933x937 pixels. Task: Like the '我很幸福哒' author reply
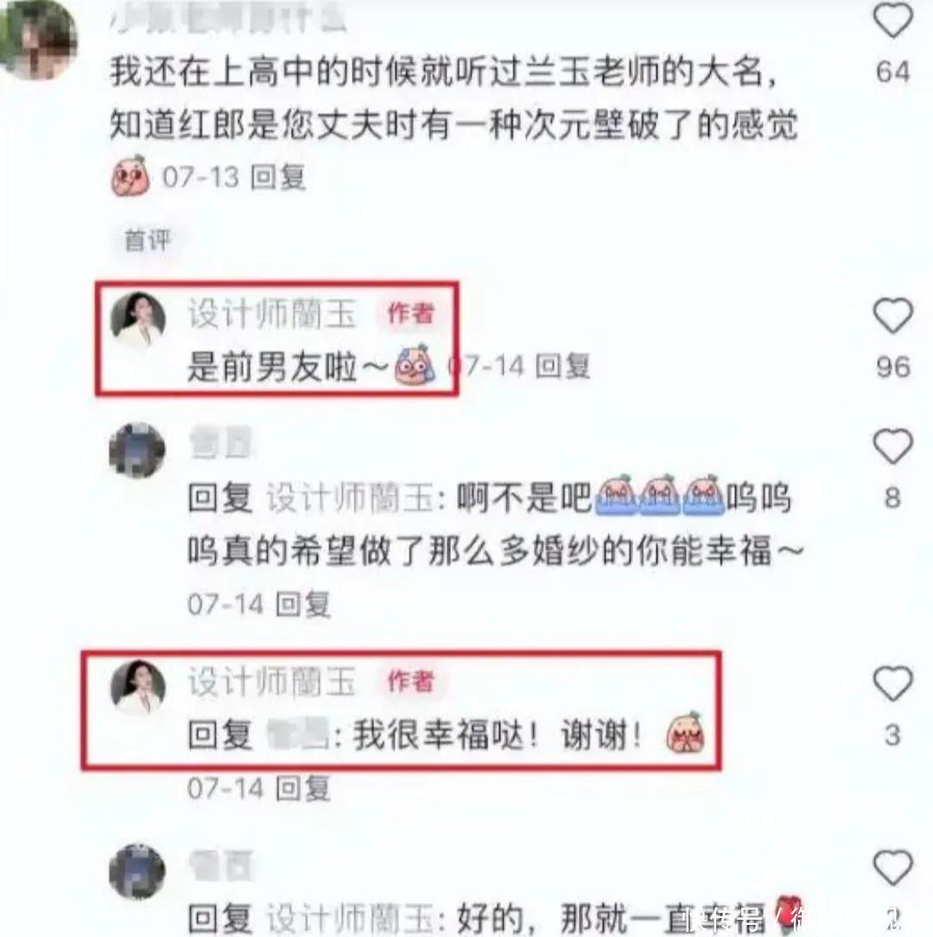[x=892, y=683]
